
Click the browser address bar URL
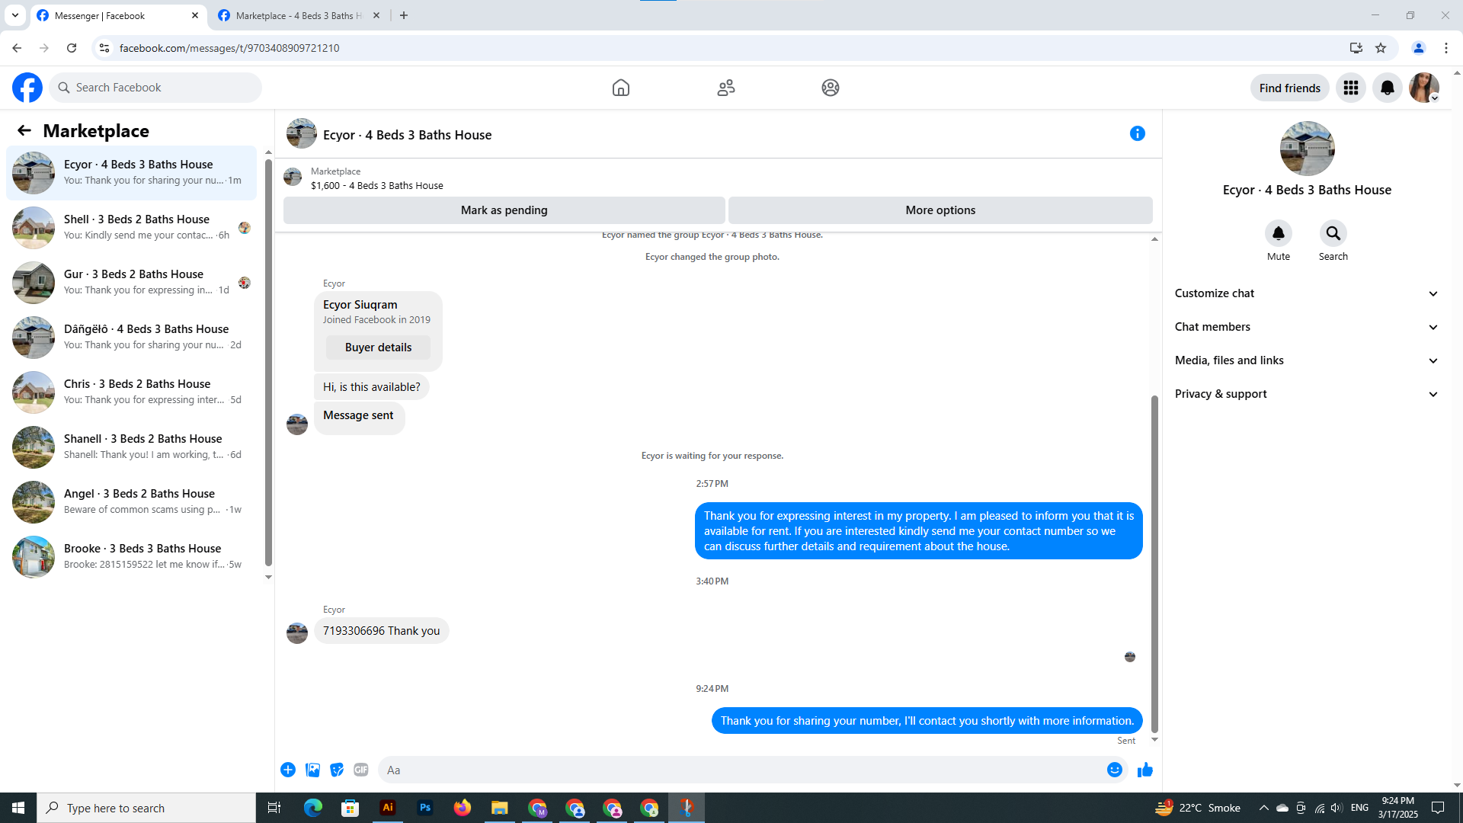pyautogui.click(x=229, y=48)
